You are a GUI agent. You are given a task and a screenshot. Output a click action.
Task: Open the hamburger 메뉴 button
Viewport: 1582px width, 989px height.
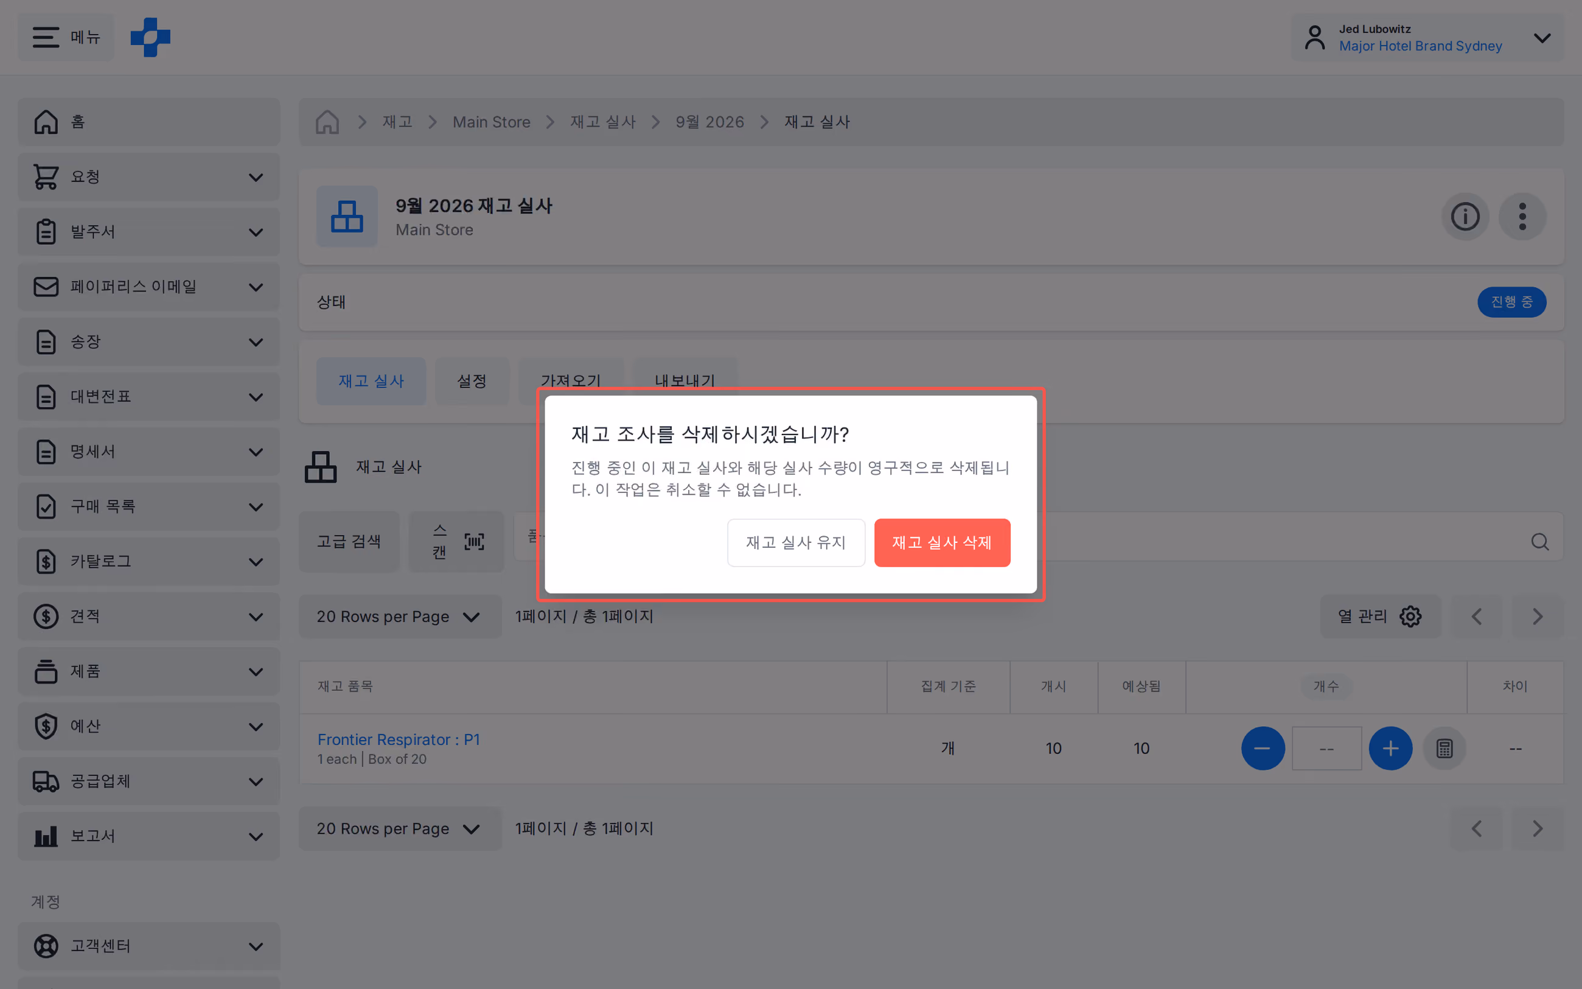[66, 37]
